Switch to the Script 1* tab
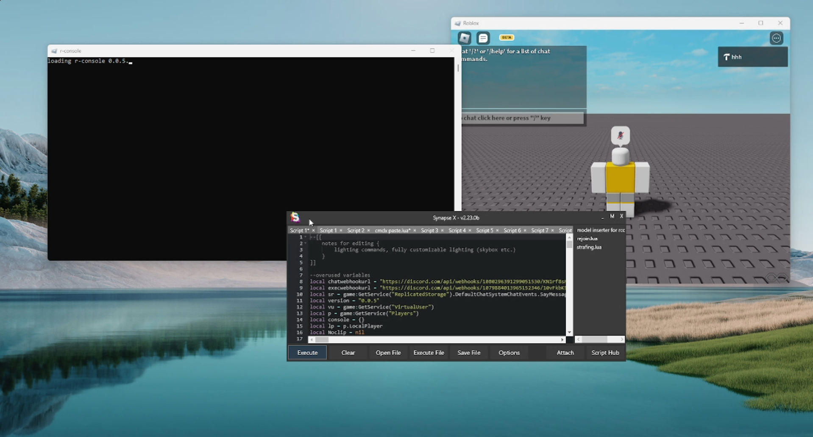This screenshot has width=813, height=437. click(x=299, y=231)
